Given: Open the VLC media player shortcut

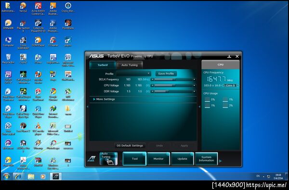Looking at the screenshot, I should 38,129.
